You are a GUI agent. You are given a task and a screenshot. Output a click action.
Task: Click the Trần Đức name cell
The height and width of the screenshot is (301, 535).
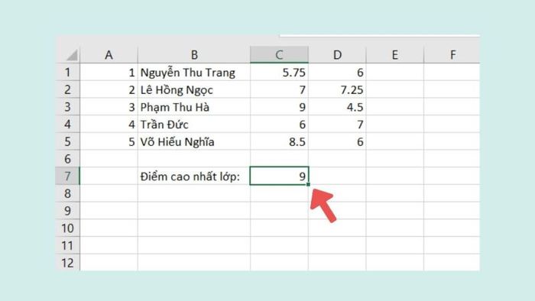194,124
